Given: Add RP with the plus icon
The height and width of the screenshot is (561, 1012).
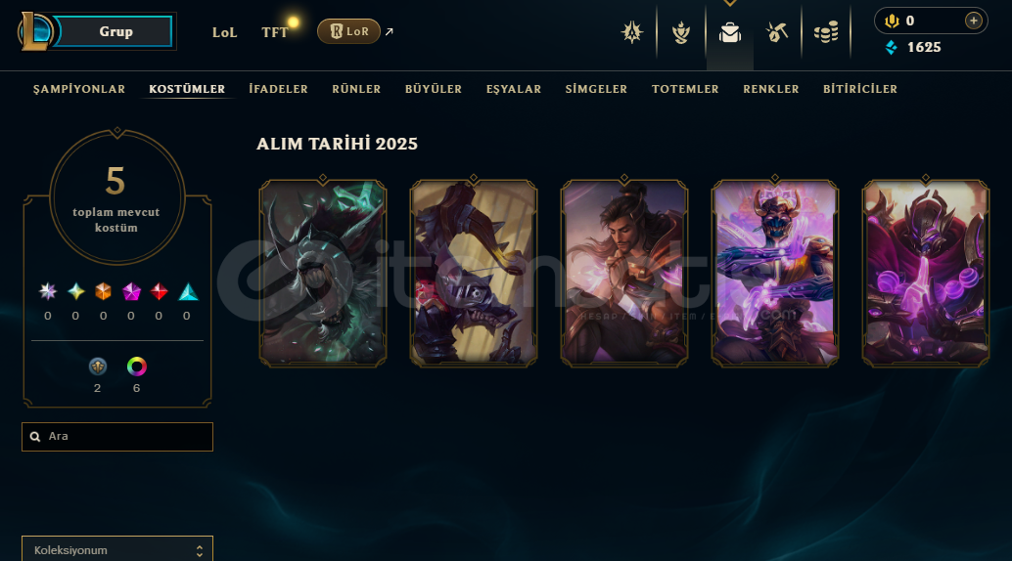Looking at the screenshot, I should pos(973,21).
